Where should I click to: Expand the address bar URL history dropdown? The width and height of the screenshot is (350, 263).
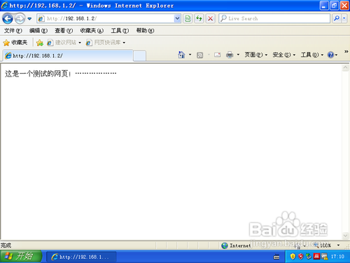[x=177, y=18]
